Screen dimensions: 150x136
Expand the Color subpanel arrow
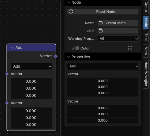[x=73, y=48]
